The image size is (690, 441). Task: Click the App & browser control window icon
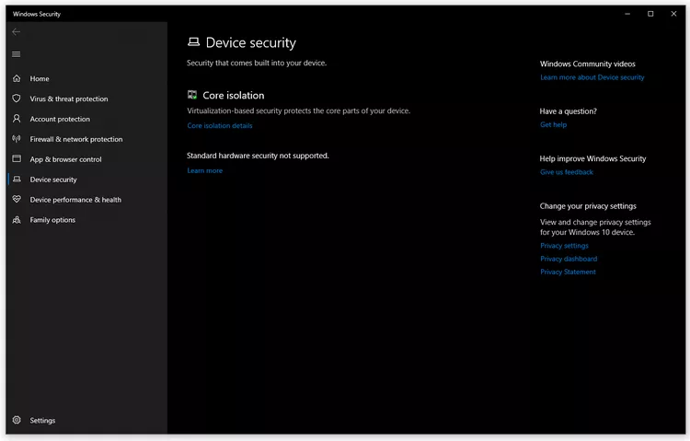tap(17, 158)
